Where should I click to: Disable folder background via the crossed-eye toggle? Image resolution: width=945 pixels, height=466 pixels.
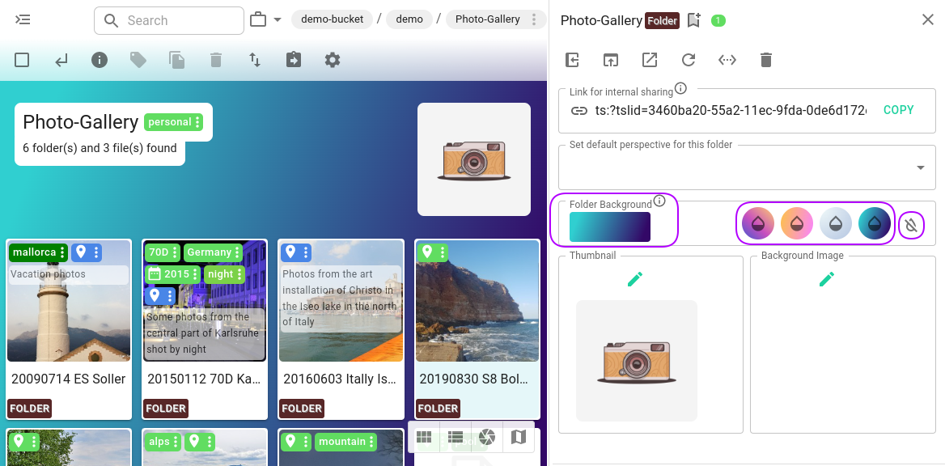(911, 225)
